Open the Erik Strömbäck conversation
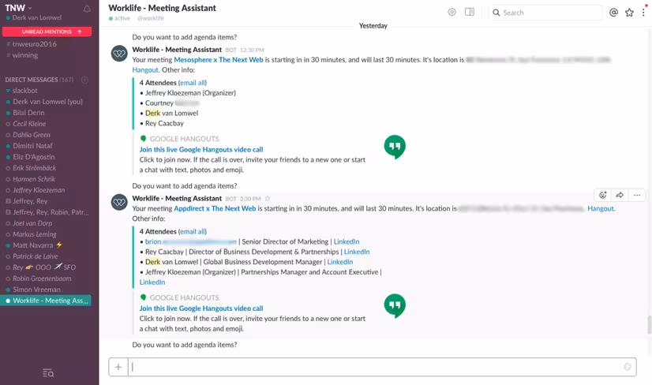Screen dimensions: 652x385 tap(34, 168)
